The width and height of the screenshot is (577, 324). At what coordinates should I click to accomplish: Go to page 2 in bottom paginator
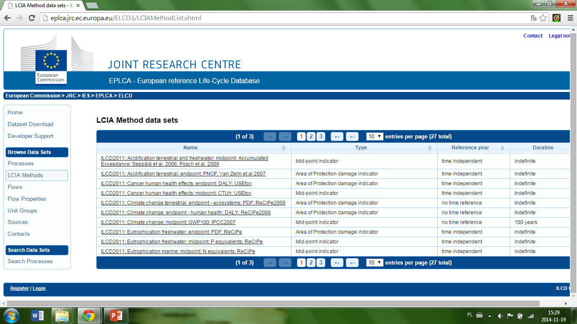[311, 262]
